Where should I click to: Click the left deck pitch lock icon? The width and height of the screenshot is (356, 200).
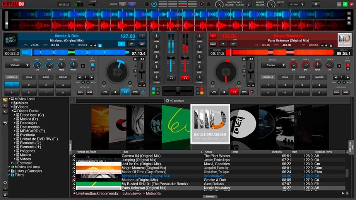click(x=135, y=59)
